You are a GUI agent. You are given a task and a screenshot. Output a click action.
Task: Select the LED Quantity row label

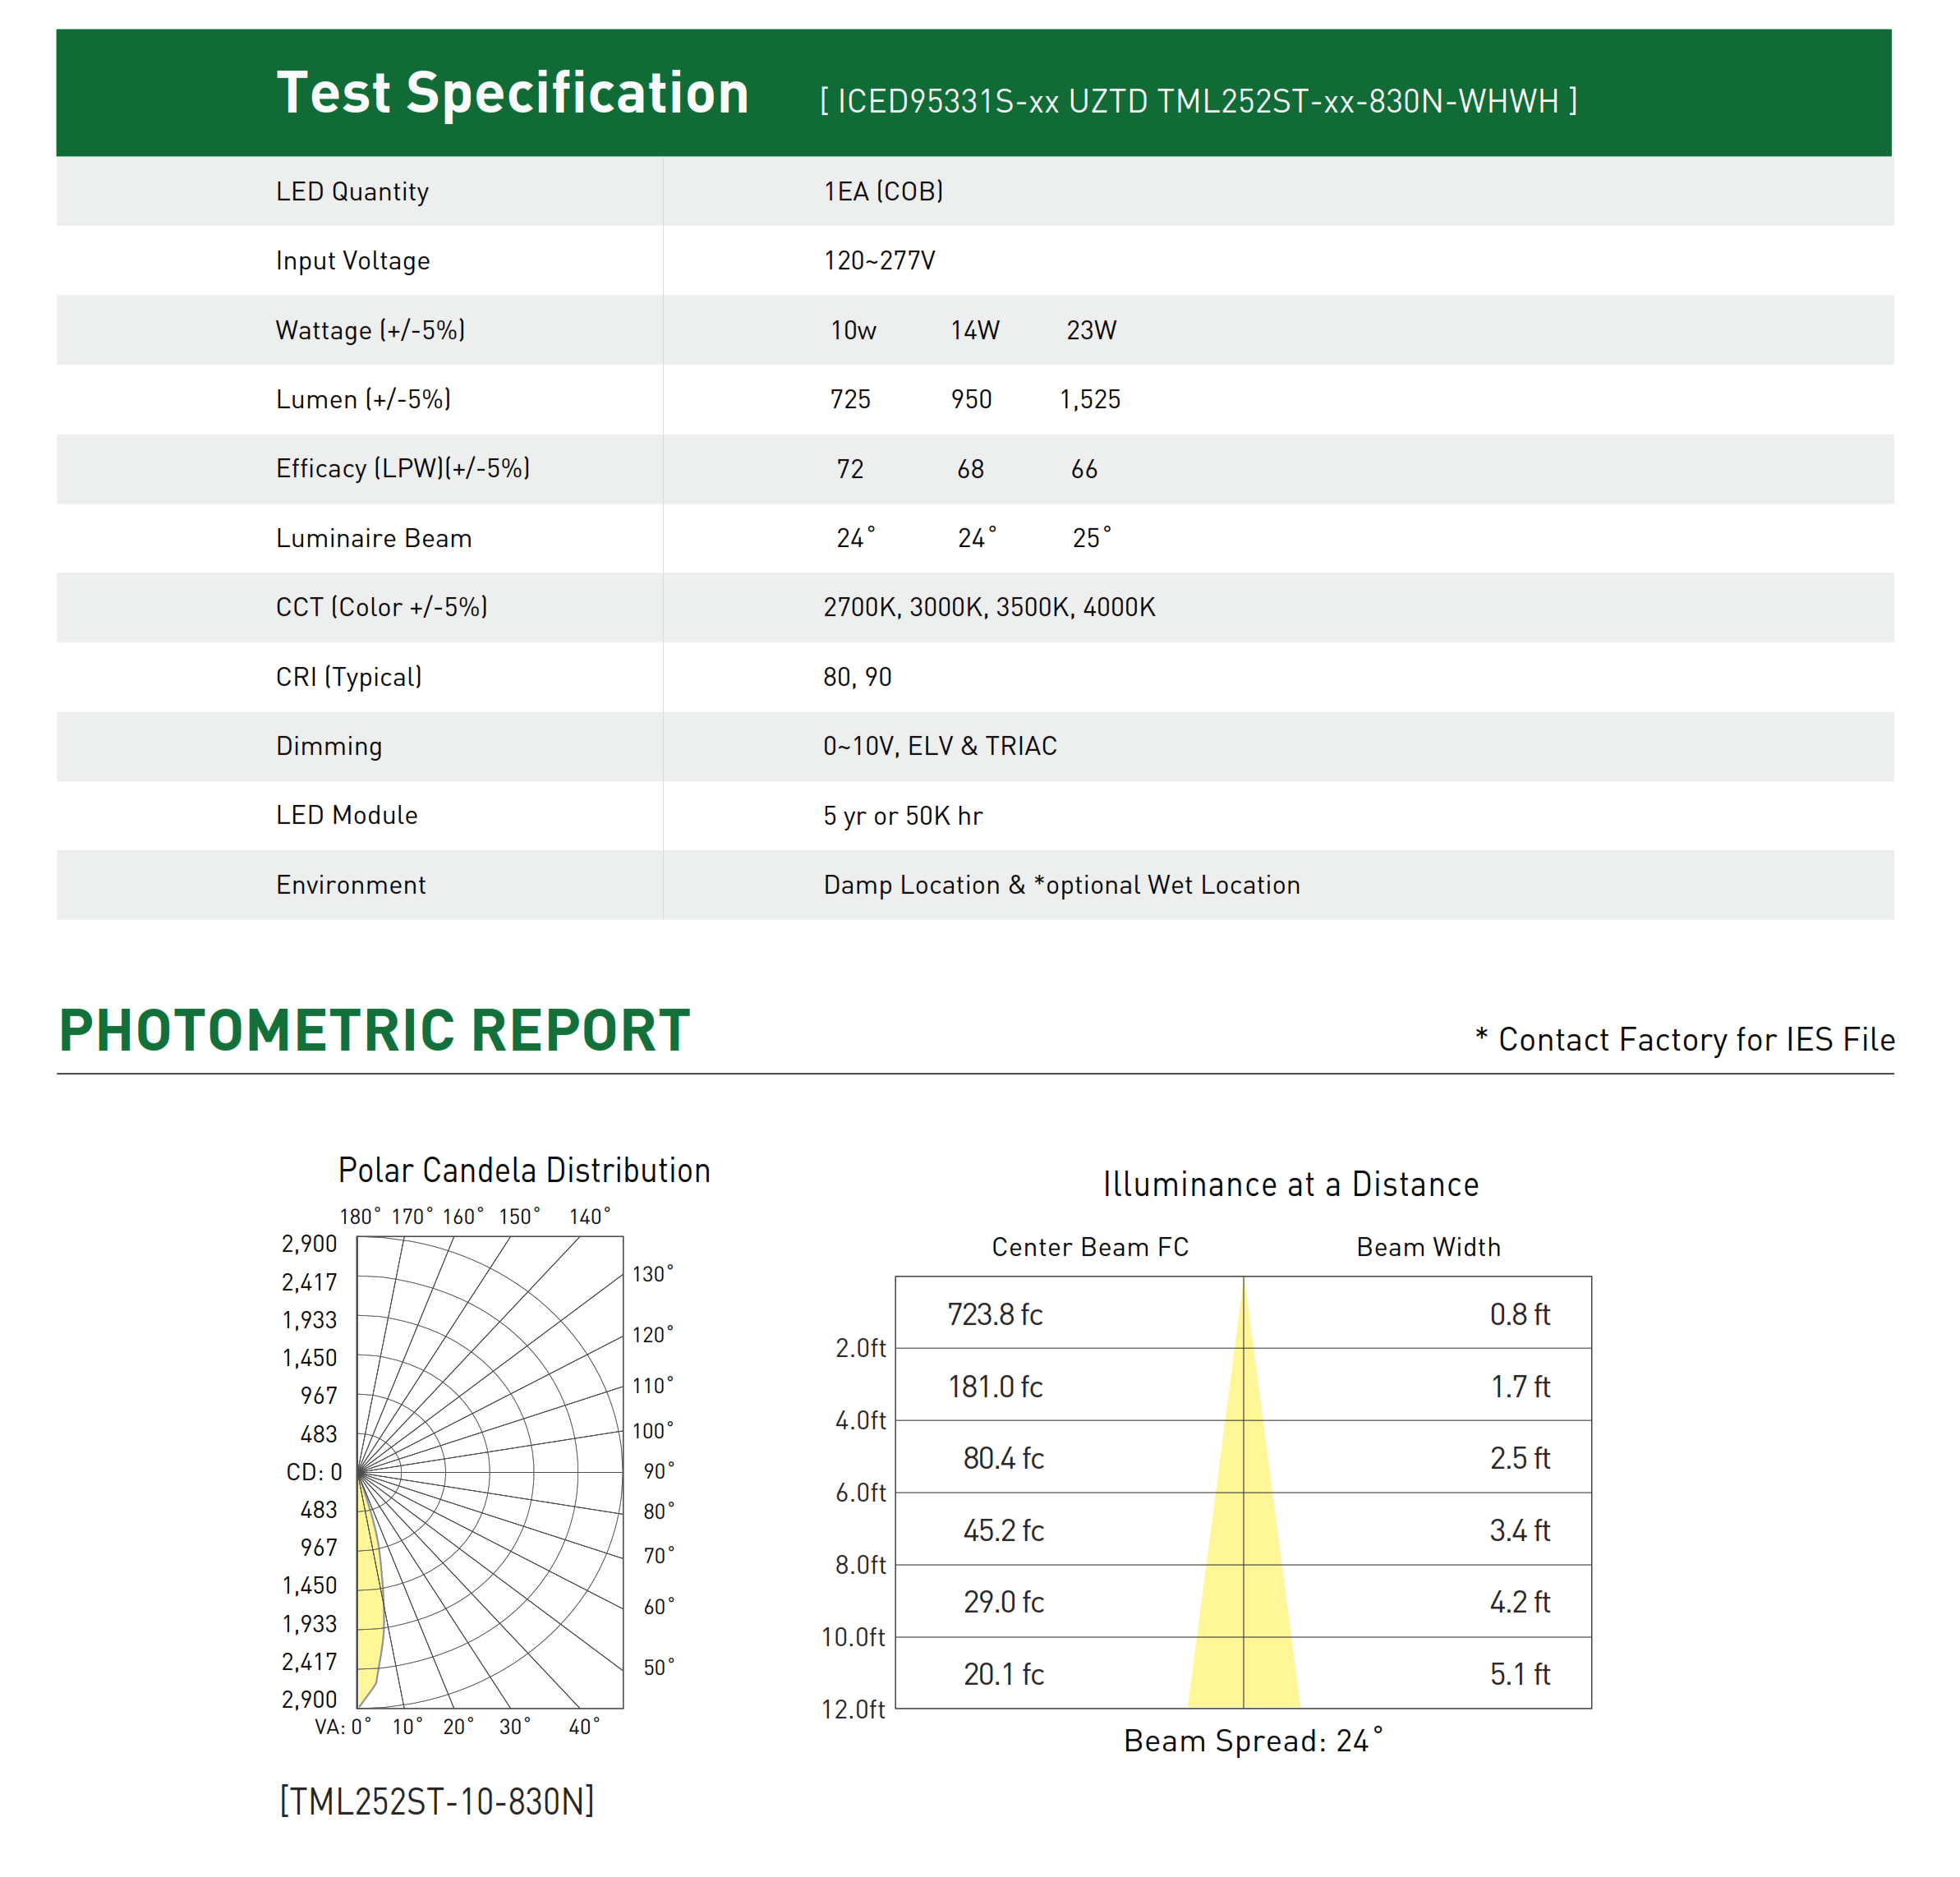352,191
